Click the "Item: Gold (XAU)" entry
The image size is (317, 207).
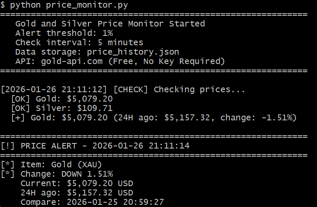click(x=64, y=164)
